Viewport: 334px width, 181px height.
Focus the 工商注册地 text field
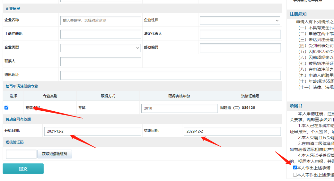click(101, 34)
